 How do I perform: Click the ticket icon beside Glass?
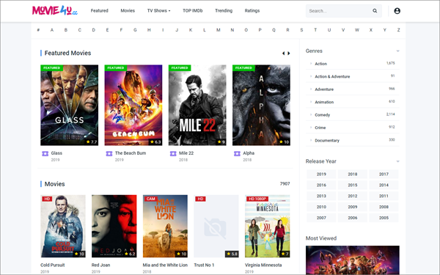(45, 153)
